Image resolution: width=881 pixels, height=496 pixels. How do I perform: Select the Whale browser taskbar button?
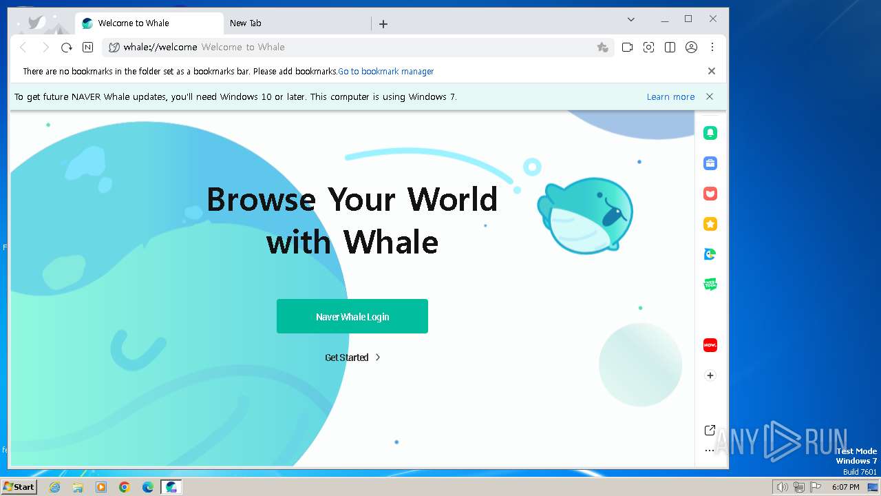171,487
